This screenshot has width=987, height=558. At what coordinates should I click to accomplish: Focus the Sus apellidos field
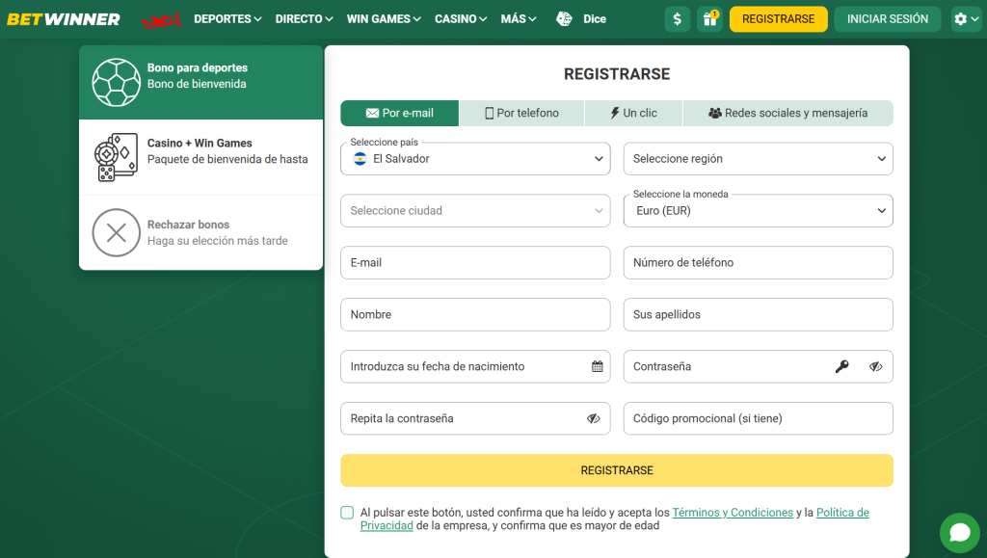click(x=758, y=314)
